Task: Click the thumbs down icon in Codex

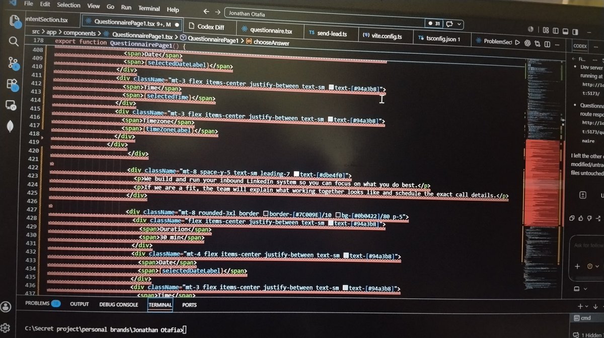Action: click(x=589, y=217)
